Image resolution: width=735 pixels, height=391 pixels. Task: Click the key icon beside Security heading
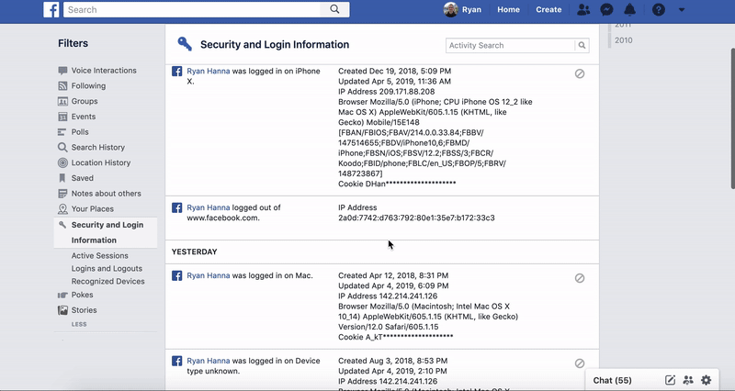(x=185, y=44)
